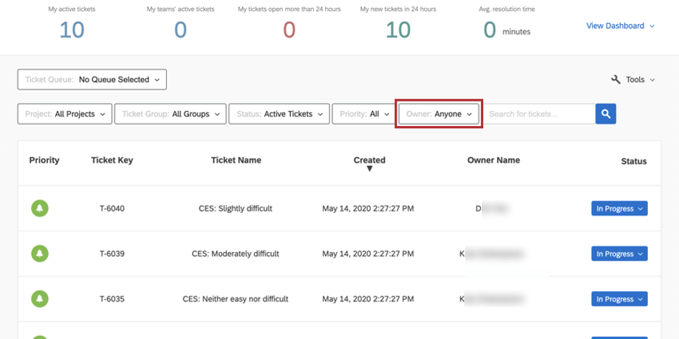Open the Status: Active Tickets dropdown
This screenshot has height=339, width=679.
pos(279,114)
